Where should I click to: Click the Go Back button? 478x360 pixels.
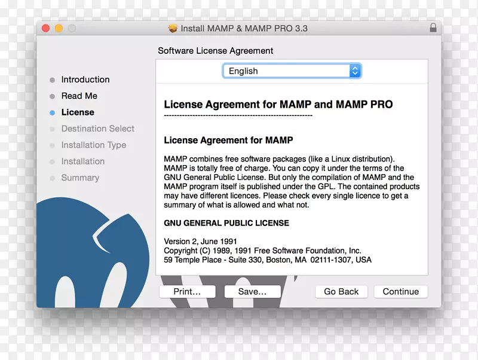(341, 291)
